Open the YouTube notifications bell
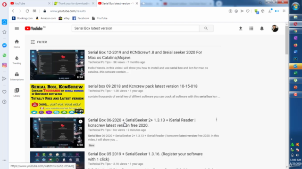The height and width of the screenshot is (169, 302). (x=262, y=28)
